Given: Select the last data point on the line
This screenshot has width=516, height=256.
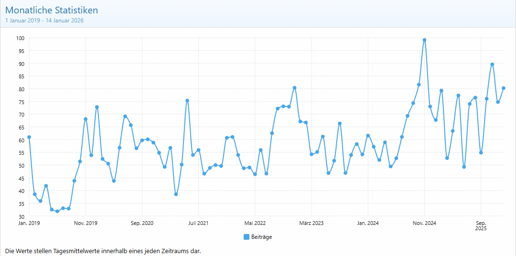Looking at the screenshot, I should 504,88.
